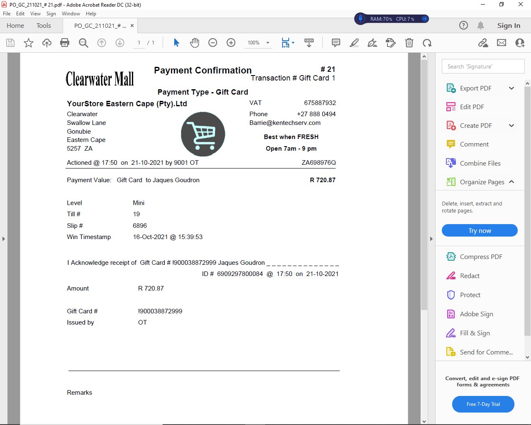
Task: Expand the Export PDF options
Action: [x=512, y=88]
